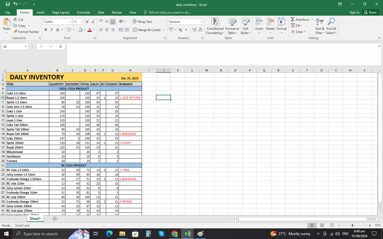Switch to Page Break Preview
This screenshot has height=239, width=383.
pyautogui.click(x=332, y=225)
